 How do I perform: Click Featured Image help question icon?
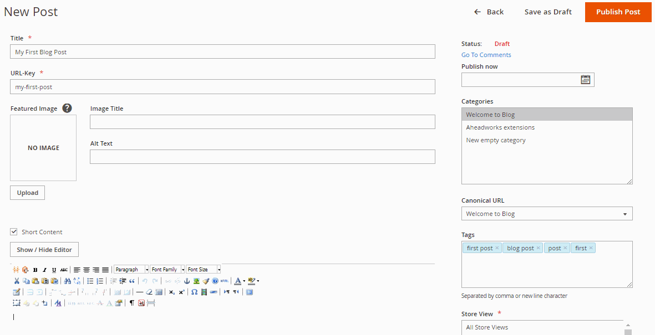coord(67,108)
